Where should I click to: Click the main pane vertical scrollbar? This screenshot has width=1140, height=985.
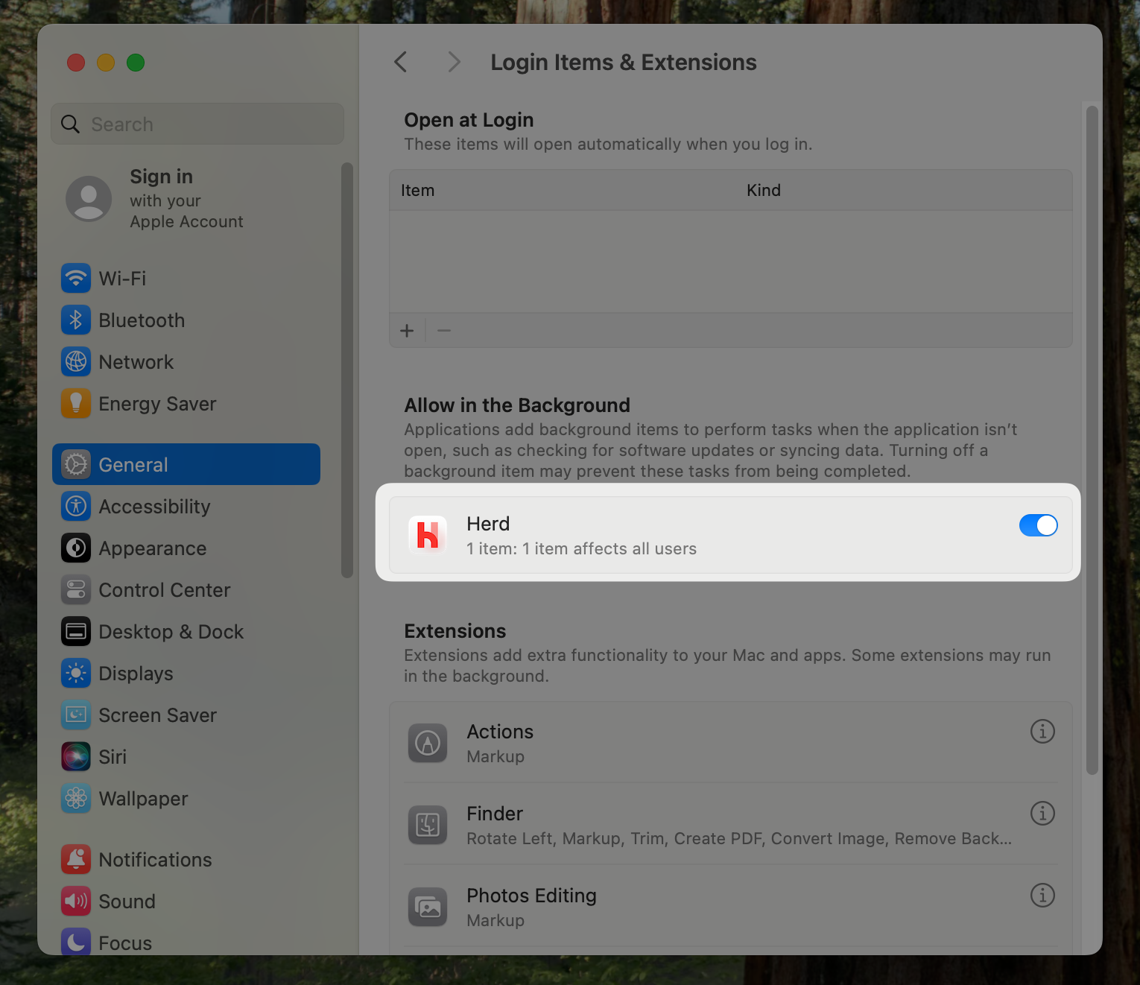point(1092,440)
